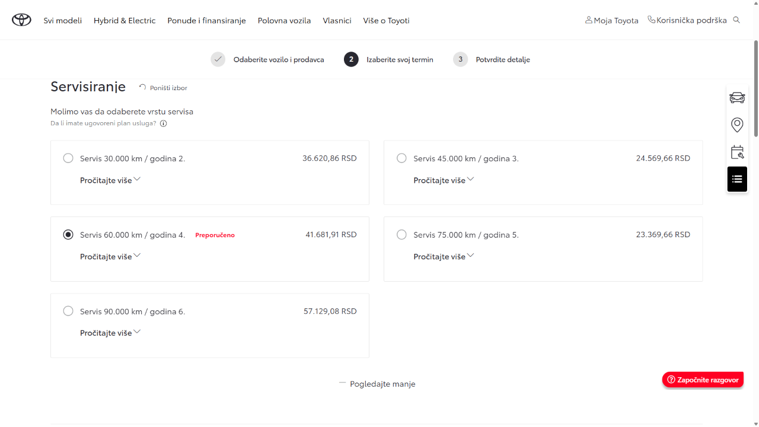Select Servis 45.000 km radio button
Screen dimensions: 759x427
(x=401, y=158)
